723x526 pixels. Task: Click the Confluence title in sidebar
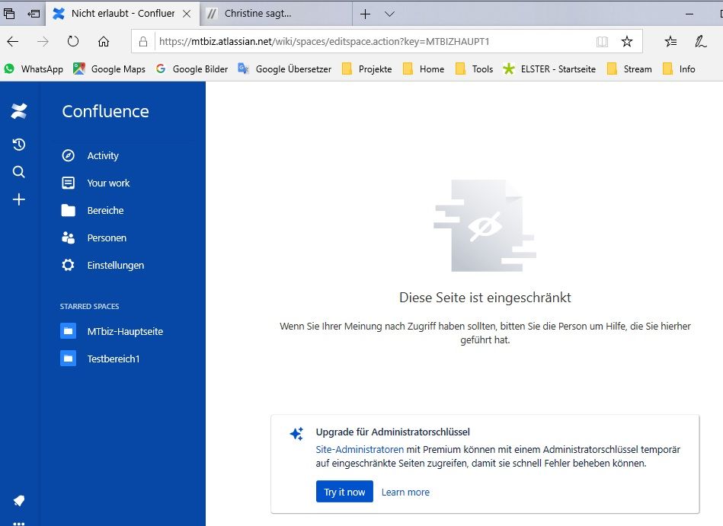[x=106, y=111]
